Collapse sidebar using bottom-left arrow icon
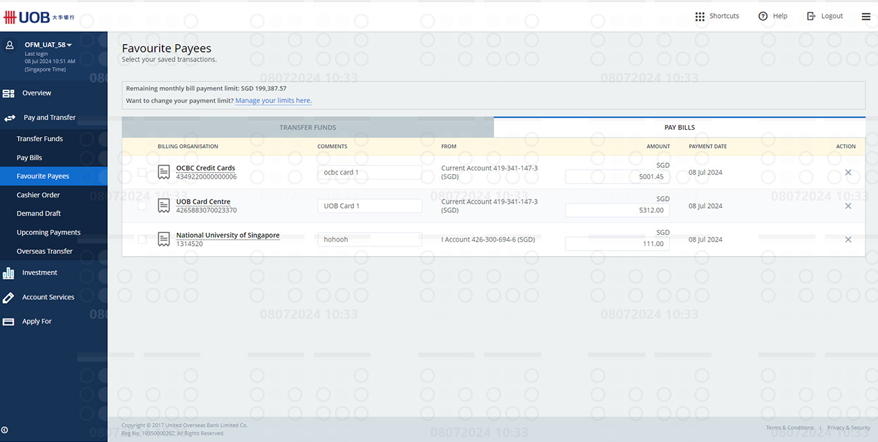The width and height of the screenshot is (878, 442). point(5,431)
